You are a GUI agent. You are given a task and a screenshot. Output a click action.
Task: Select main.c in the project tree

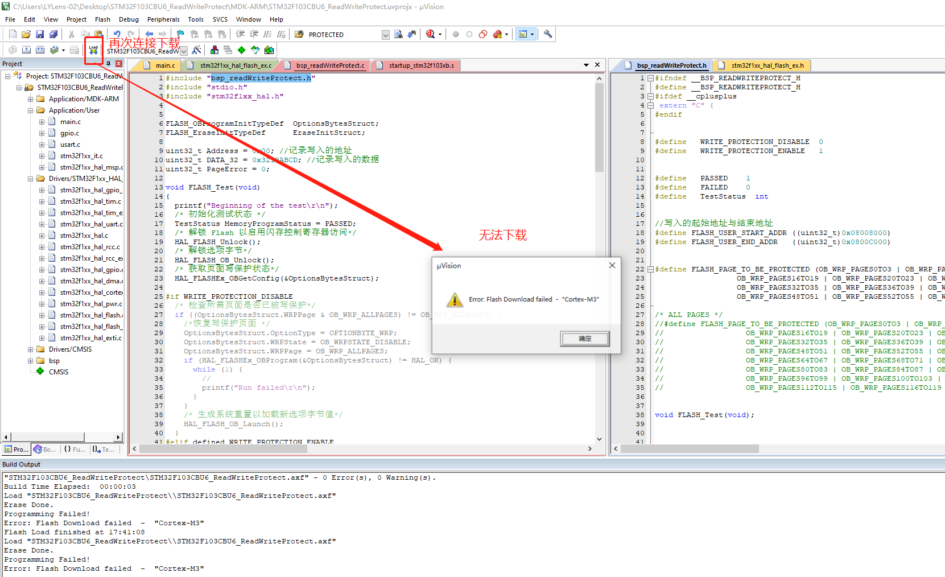point(69,122)
